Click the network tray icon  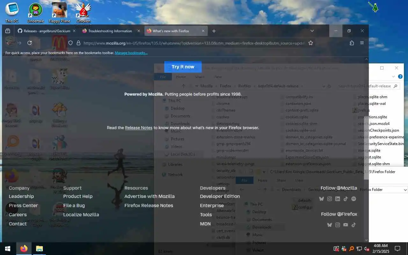click(359, 249)
